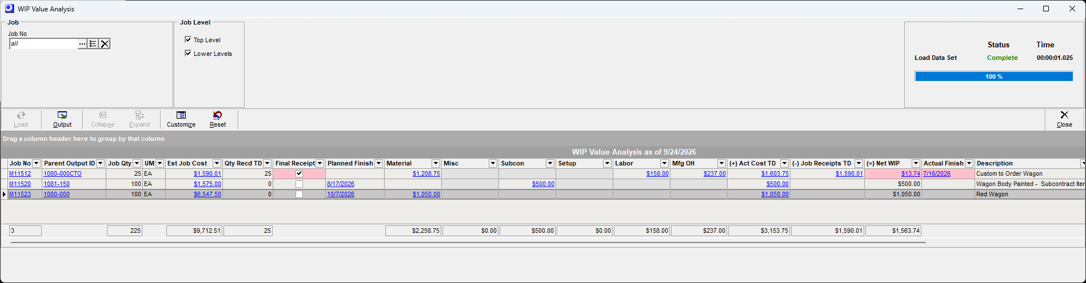Click the Expand toolbar icon
Screen dimensions: 1086x283
139,119
